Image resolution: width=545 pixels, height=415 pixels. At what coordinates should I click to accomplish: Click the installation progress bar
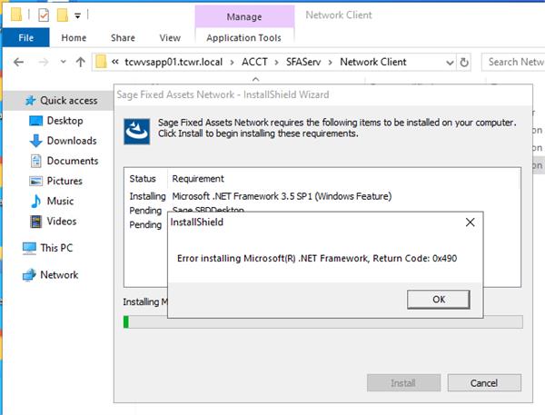pos(322,321)
